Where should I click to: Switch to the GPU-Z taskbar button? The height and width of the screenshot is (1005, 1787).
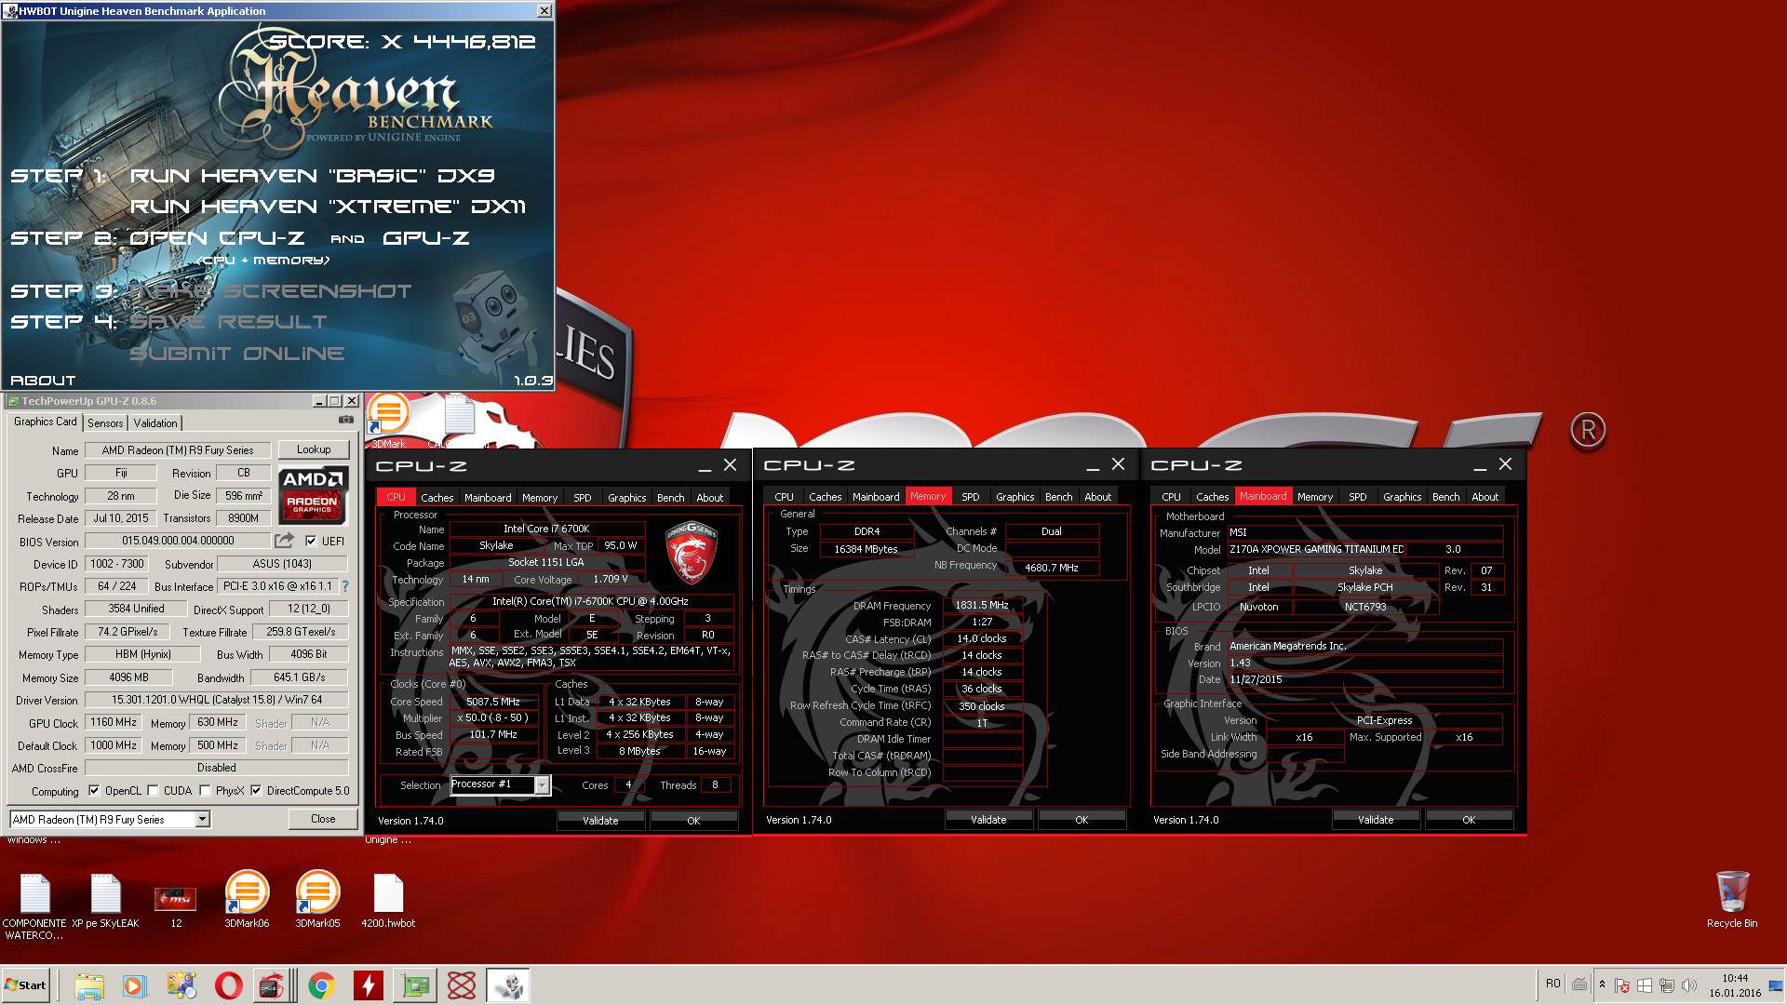[415, 985]
